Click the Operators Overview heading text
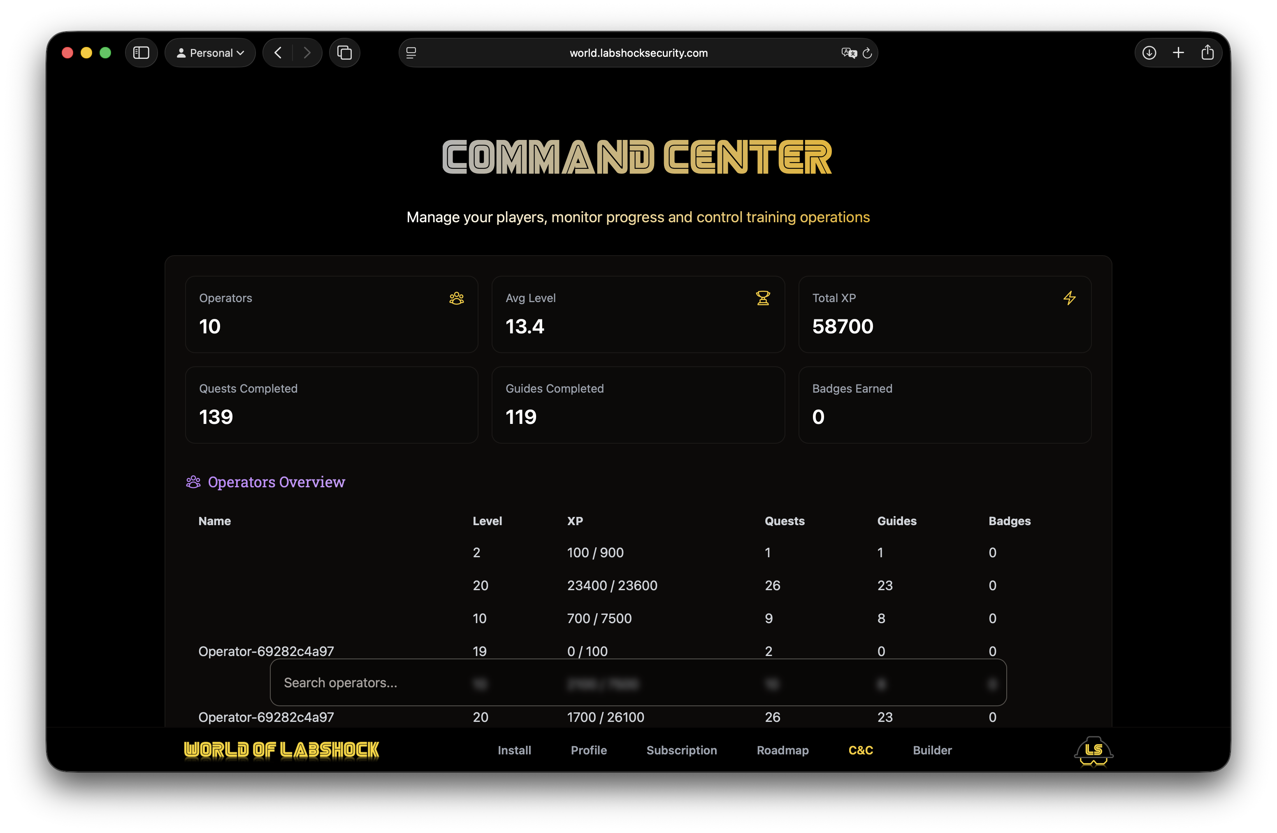Screen dimensions: 1277x833 point(276,482)
